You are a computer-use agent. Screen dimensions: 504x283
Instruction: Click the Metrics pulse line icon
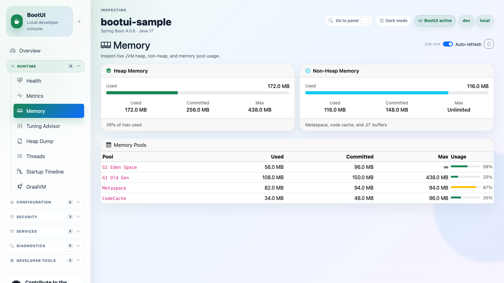pyautogui.click(x=20, y=96)
